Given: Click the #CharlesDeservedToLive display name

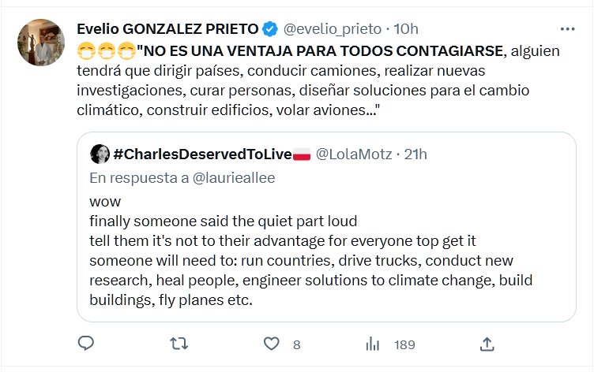Looking at the screenshot, I should click(x=203, y=154).
